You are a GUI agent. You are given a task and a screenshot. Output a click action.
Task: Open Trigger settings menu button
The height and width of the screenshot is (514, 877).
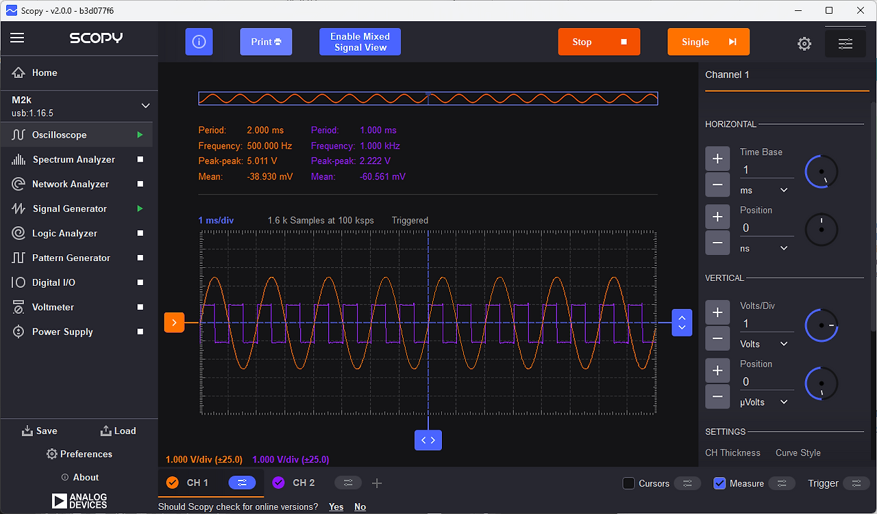856,483
